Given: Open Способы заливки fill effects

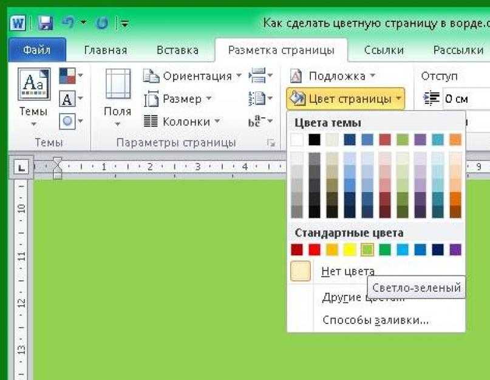Looking at the screenshot, I should pos(376,320).
